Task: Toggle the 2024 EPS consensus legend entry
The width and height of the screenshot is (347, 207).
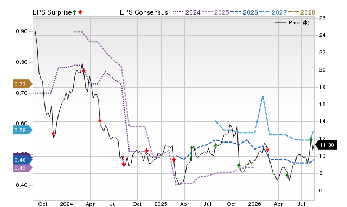Action: 187,12
